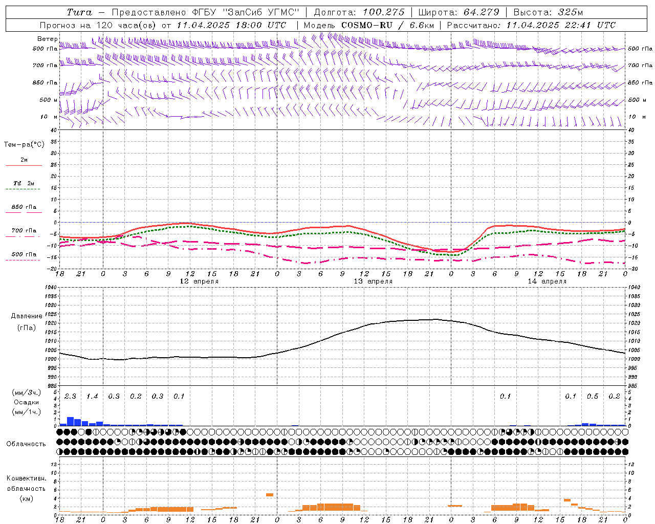Click the model name "COSMO-RU / 6.6км"

coord(388,25)
